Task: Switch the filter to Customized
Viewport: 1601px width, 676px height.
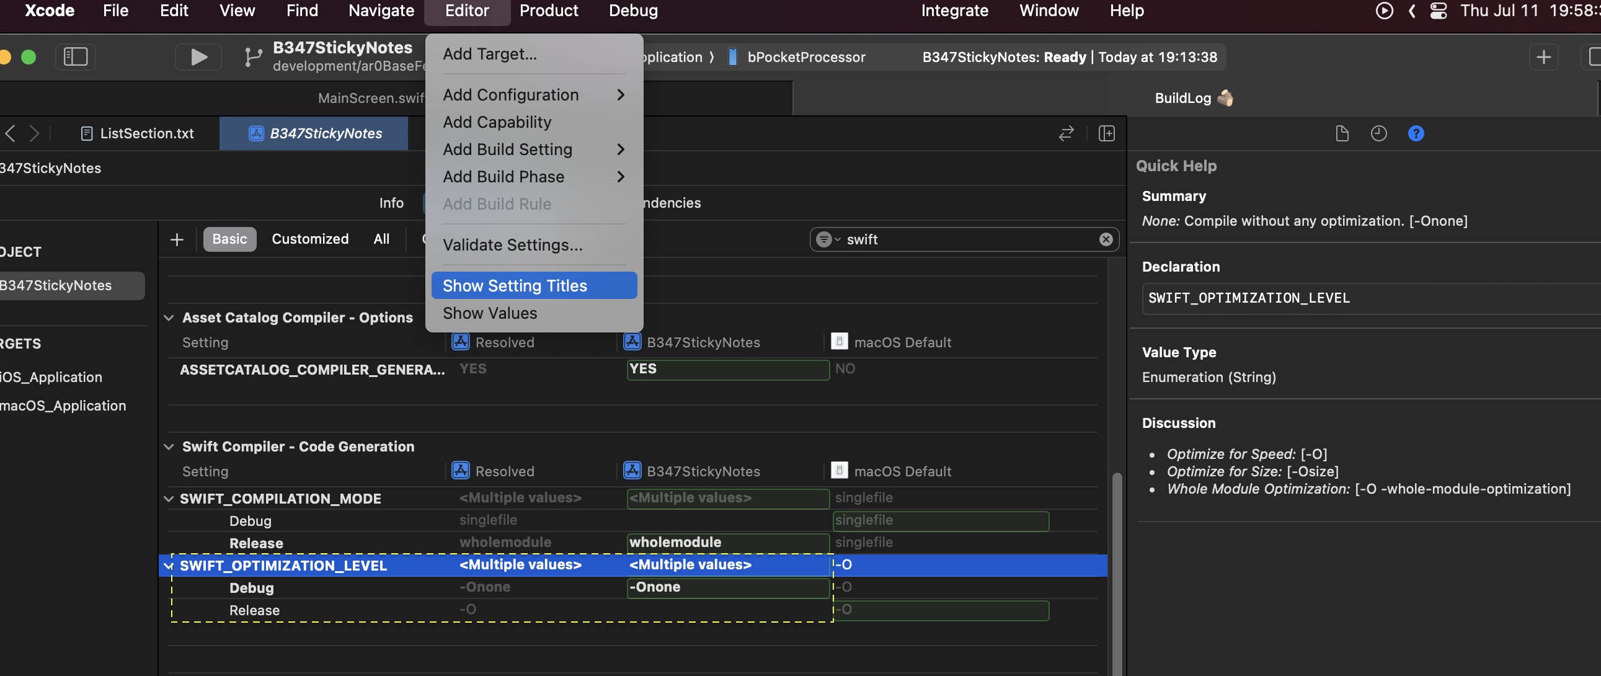Action: 309,239
